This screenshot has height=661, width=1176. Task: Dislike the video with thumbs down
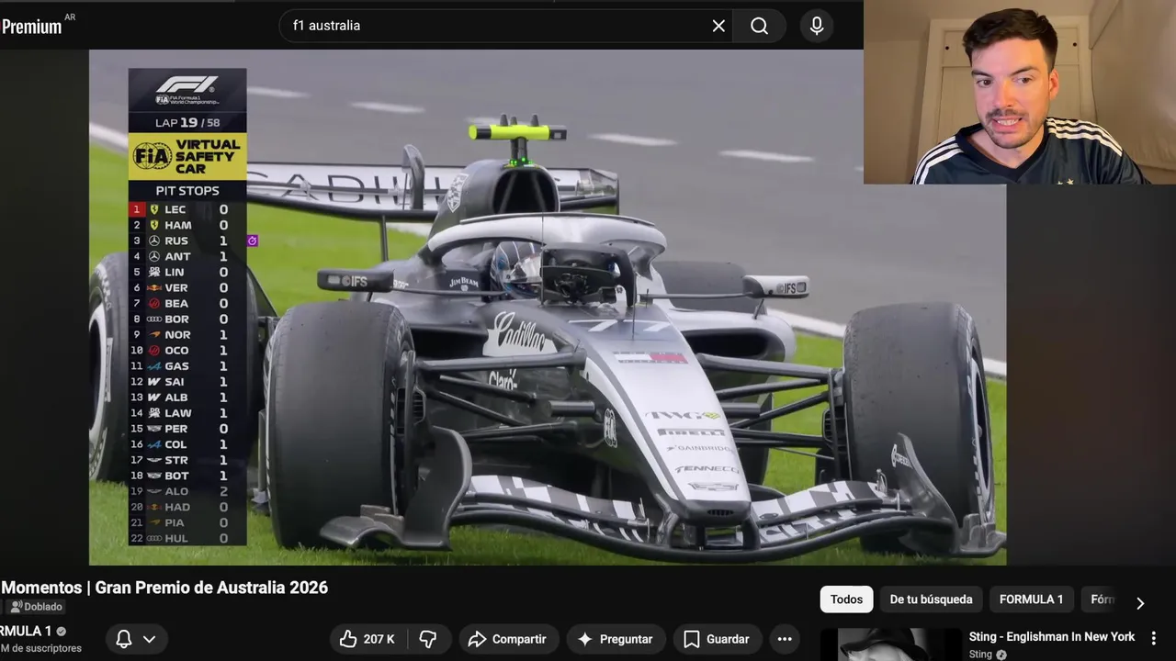pos(427,639)
